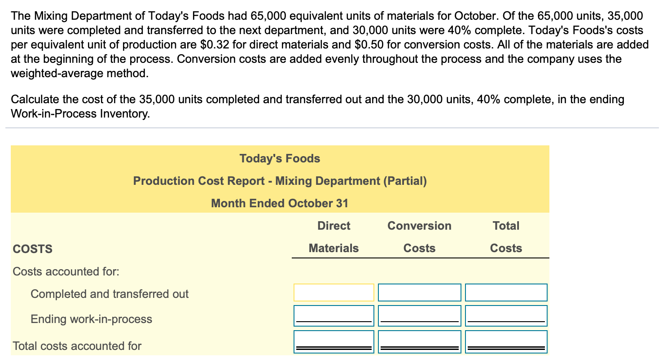Click 'Production Cost Report - Mixing Department (Partial)' heading
The height and width of the screenshot is (358, 667).
[x=280, y=181]
